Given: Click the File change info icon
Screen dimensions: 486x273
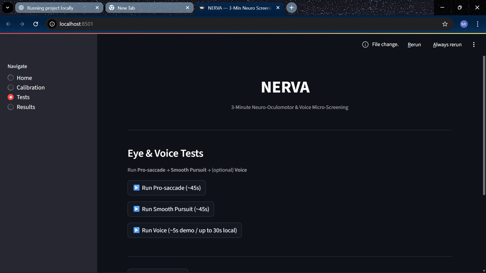Looking at the screenshot, I should click(x=365, y=44).
